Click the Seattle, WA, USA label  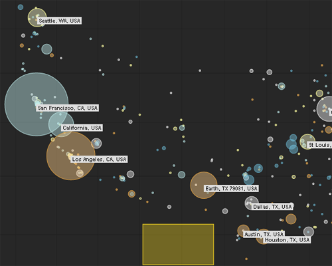tap(60, 21)
